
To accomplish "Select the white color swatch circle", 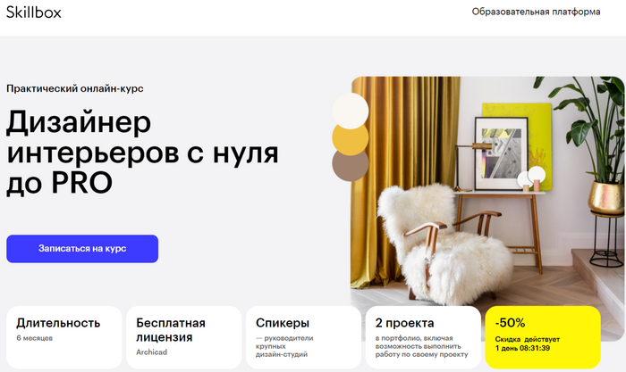I will click(351, 111).
